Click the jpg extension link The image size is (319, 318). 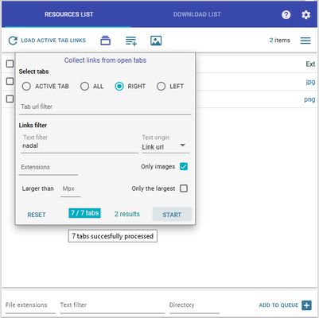tap(310, 82)
